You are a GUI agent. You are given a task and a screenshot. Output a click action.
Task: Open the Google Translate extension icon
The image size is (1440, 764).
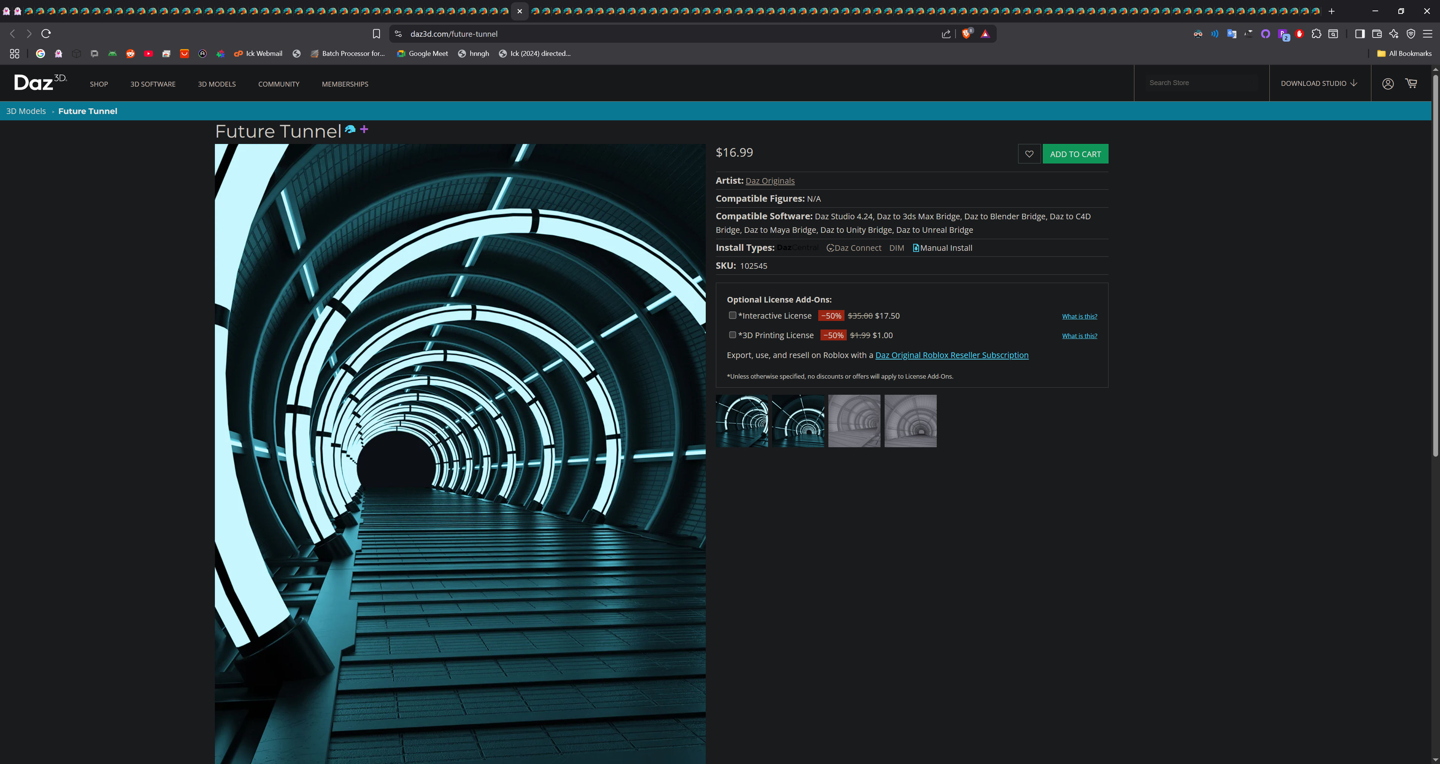(1231, 34)
